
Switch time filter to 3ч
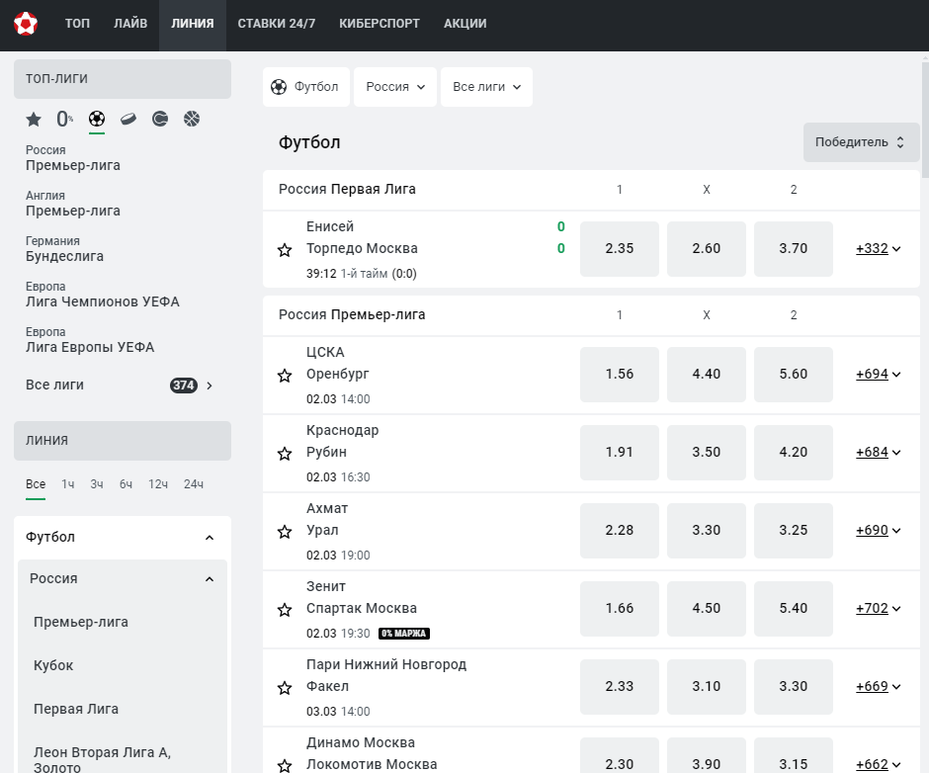97,484
